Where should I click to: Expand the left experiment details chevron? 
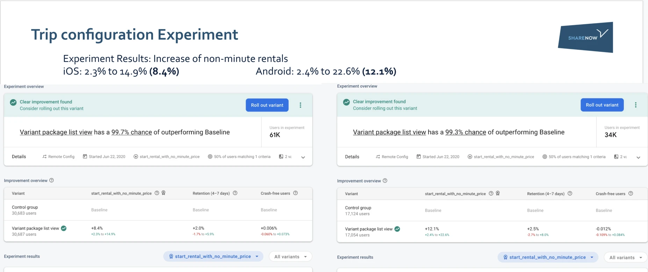coord(303,157)
